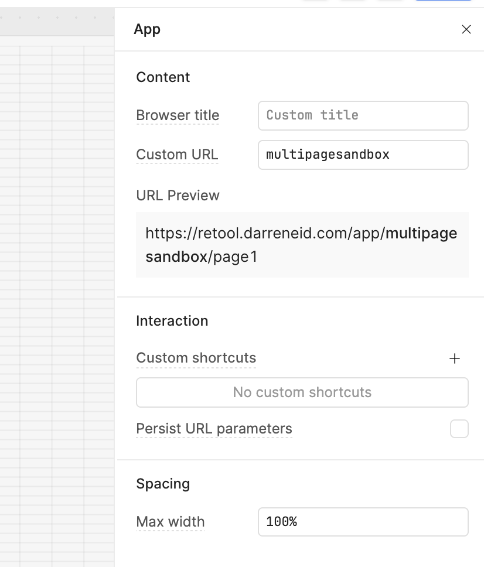Click the Browser title input field
484x567 pixels.
(363, 115)
